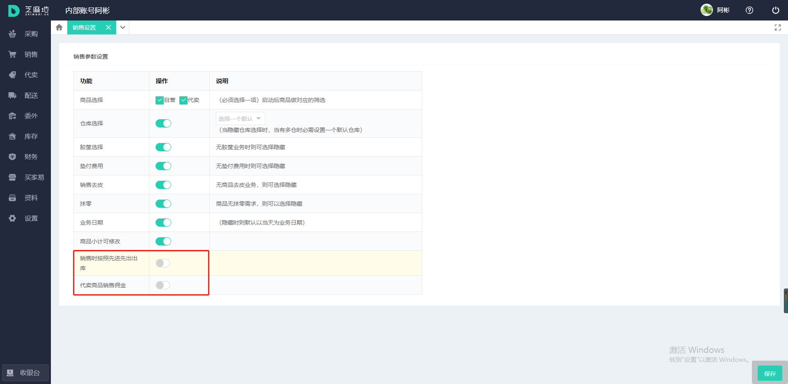Toggle the 业务日期 switch
This screenshot has width=788, height=384.
pyautogui.click(x=163, y=223)
